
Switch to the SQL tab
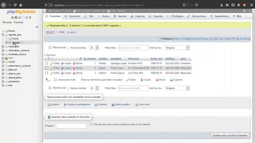pyautogui.click(x=89, y=16)
